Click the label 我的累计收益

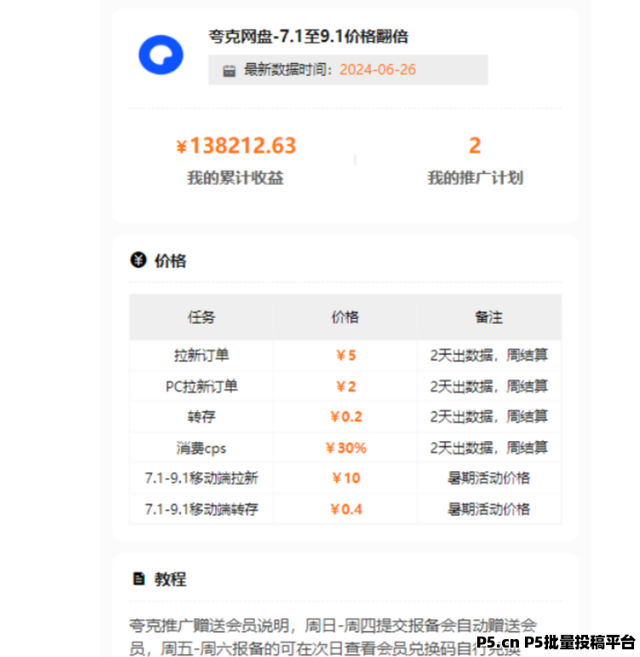coord(235,177)
